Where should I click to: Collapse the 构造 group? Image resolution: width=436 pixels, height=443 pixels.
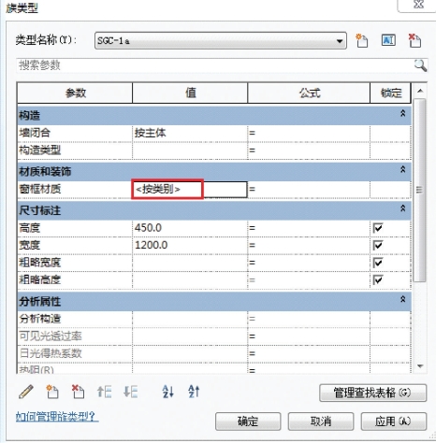(x=402, y=113)
